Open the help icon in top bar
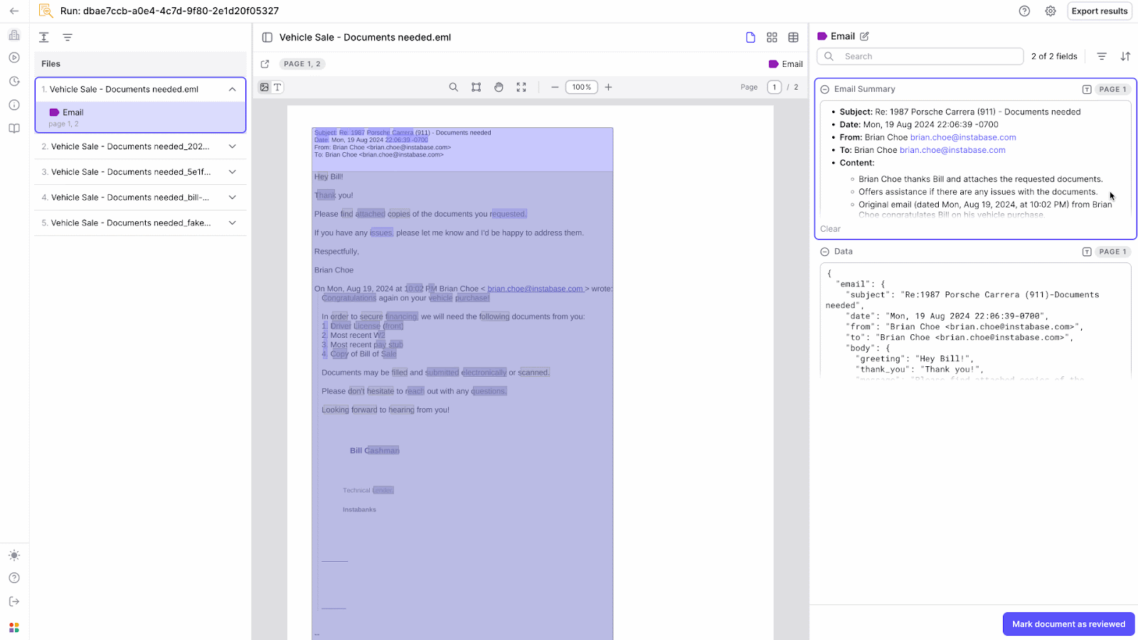1138x640 pixels. pos(1024,11)
